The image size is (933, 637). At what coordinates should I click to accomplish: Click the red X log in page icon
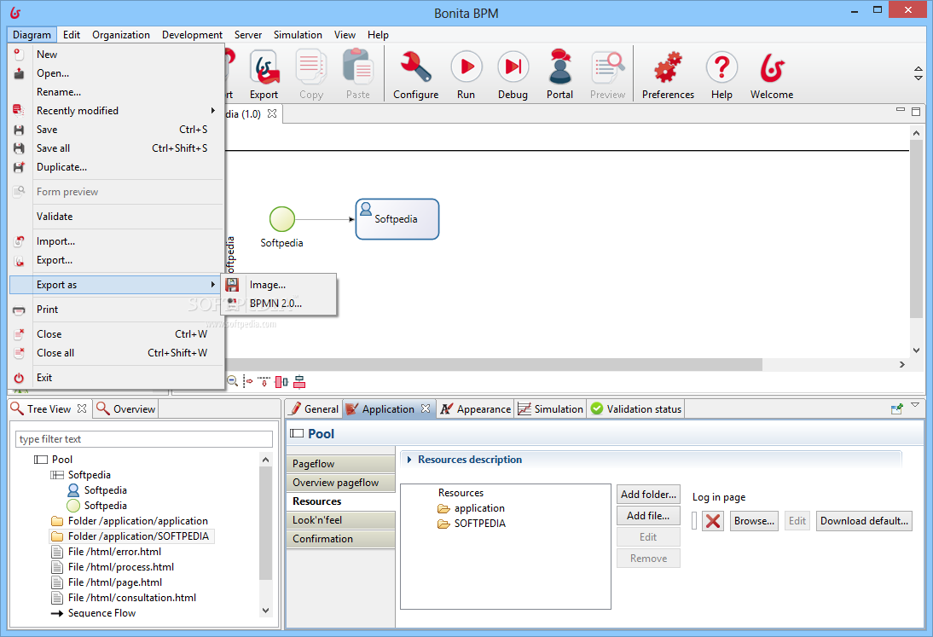[x=713, y=521]
